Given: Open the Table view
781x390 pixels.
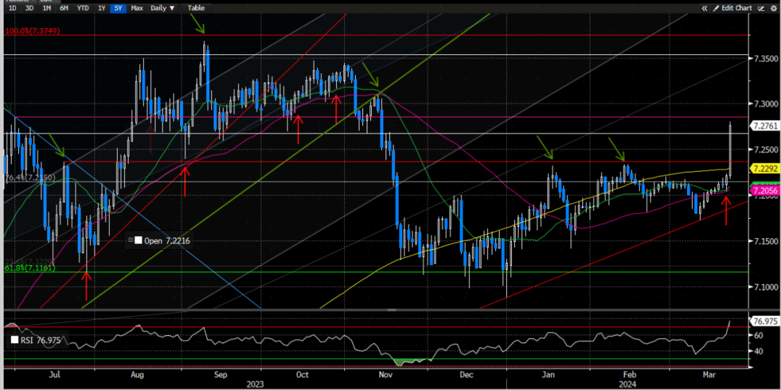Looking at the screenshot, I should [x=196, y=8].
